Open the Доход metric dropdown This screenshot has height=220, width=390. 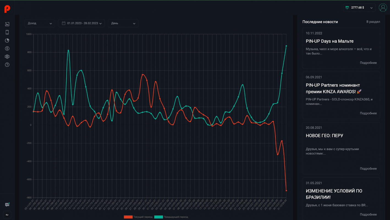click(x=40, y=23)
